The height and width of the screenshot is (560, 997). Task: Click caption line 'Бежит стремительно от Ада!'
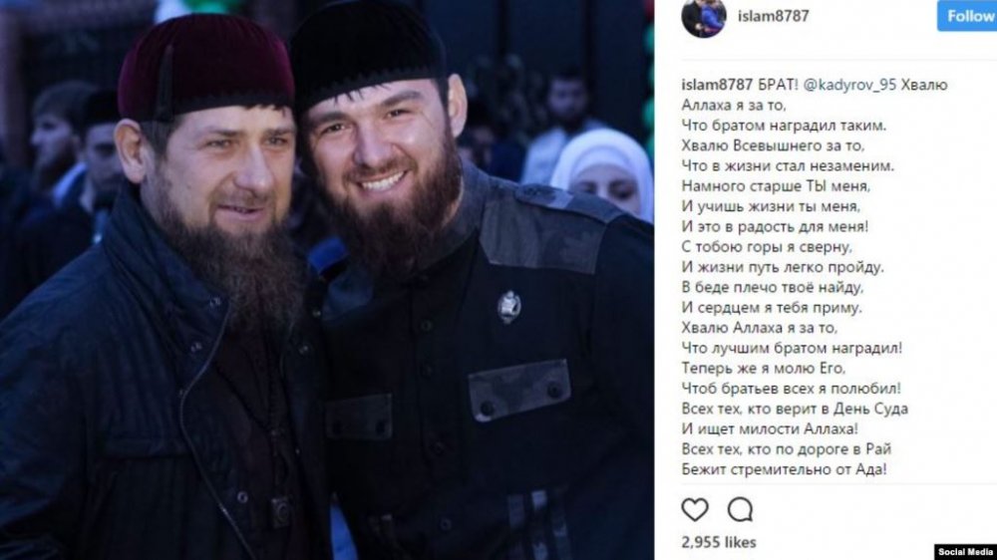tap(784, 469)
